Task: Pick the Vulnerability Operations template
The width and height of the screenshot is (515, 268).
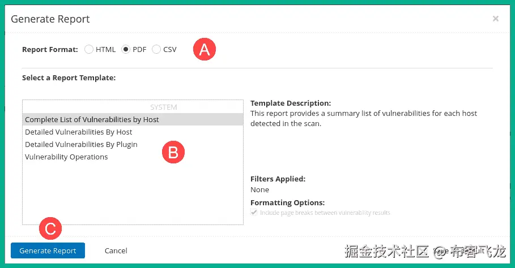Action: [66, 157]
